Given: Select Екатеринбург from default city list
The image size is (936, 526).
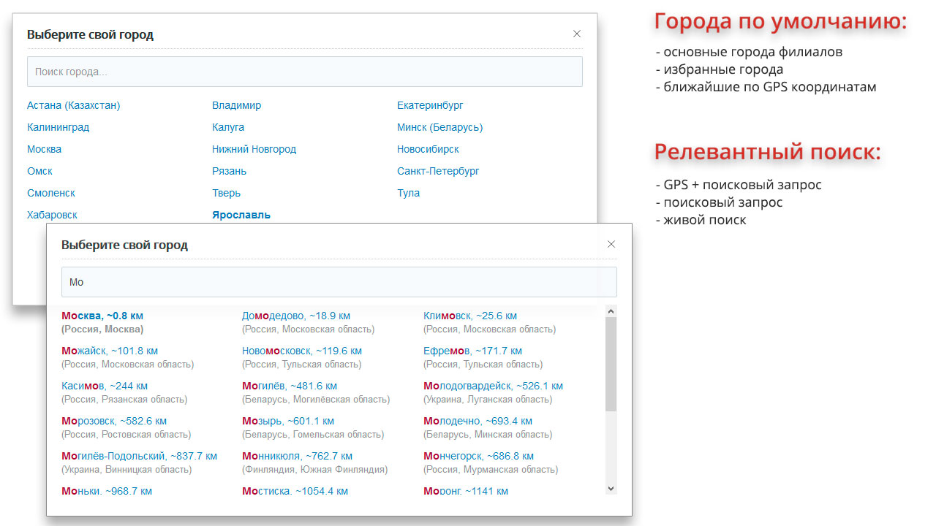Looking at the screenshot, I should point(430,105).
